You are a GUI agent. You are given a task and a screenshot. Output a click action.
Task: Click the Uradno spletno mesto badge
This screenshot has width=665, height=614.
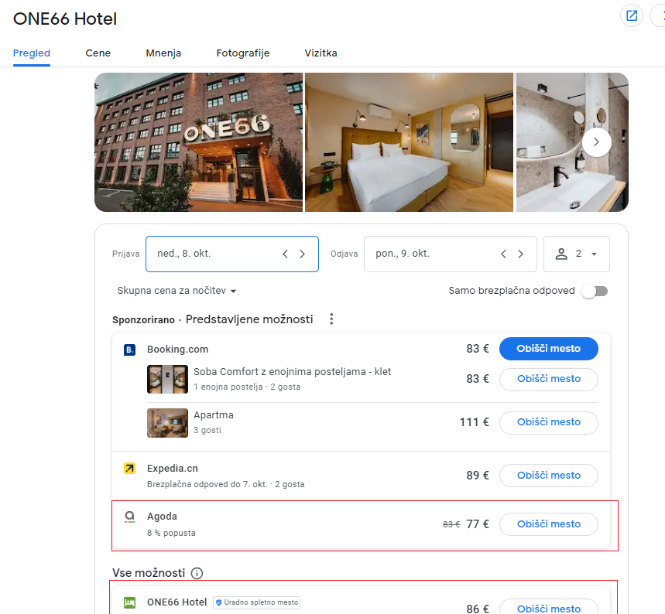pyautogui.click(x=256, y=602)
